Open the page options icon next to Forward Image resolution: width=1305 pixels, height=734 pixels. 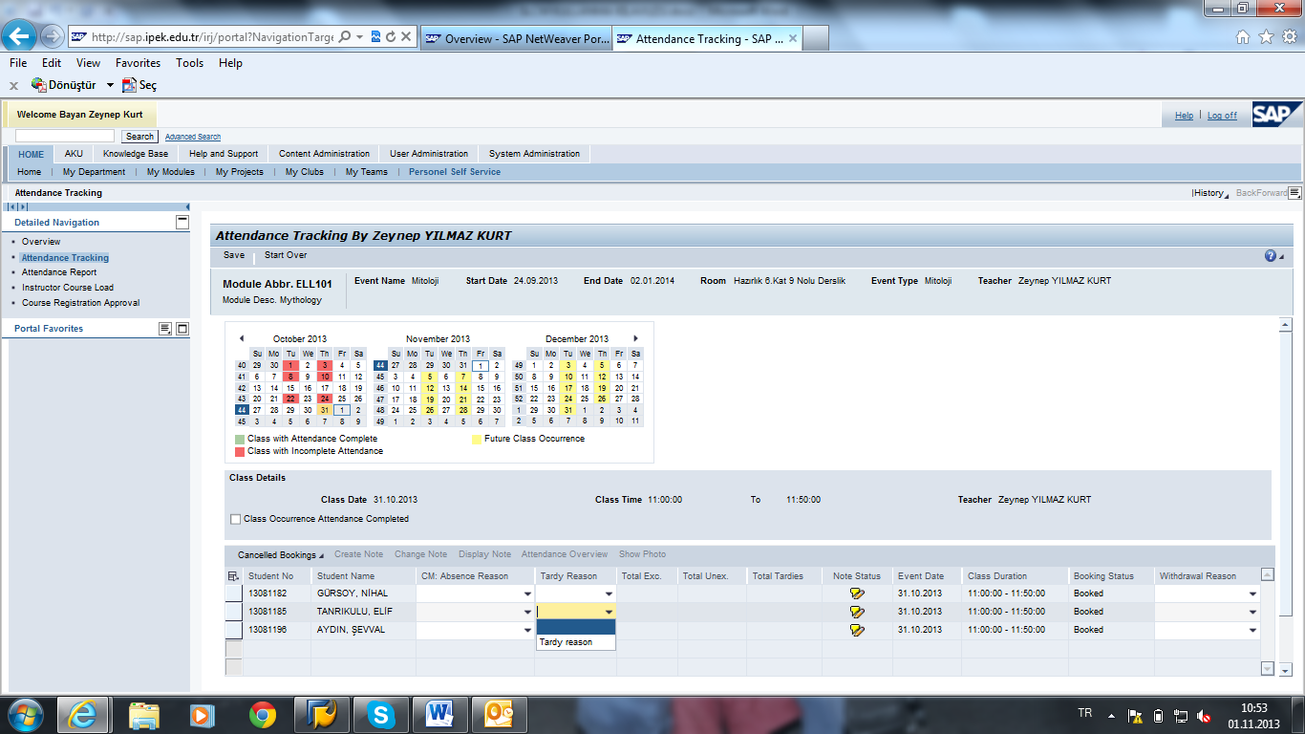pyautogui.click(x=1294, y=193)
